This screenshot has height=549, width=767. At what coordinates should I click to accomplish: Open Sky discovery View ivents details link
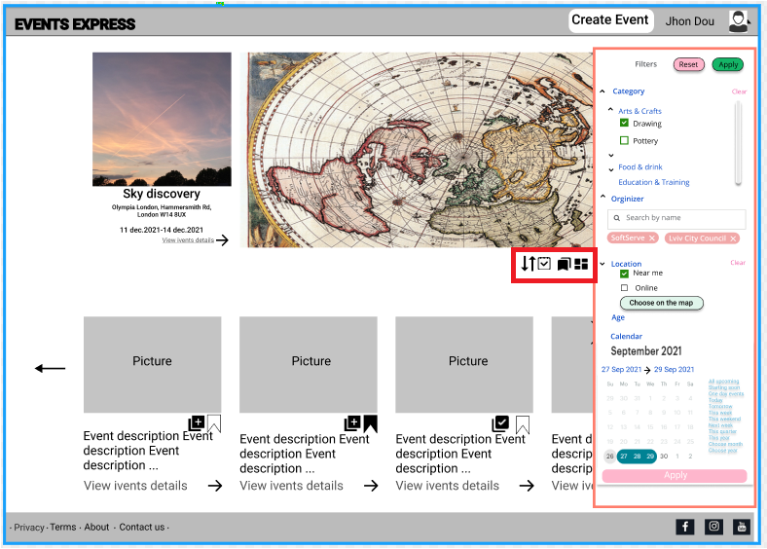coord(188,240)
